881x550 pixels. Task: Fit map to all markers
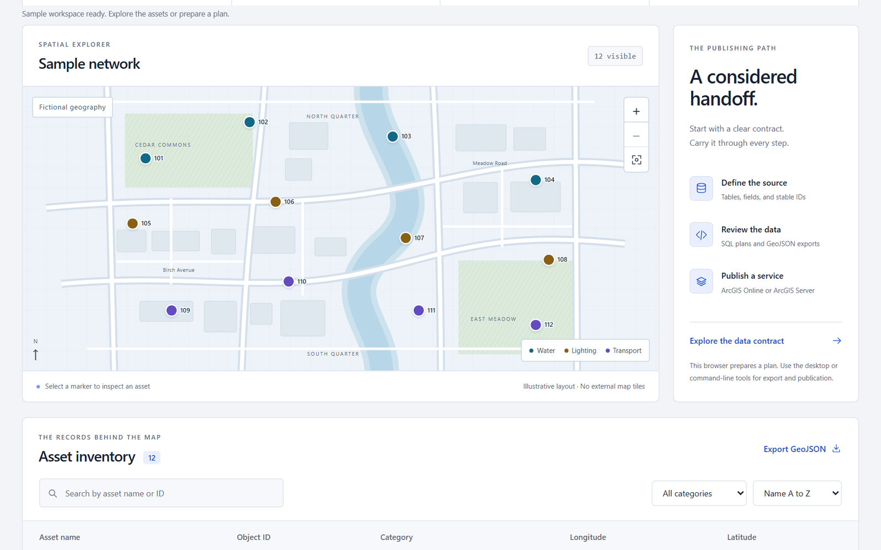tap(636, 160)
